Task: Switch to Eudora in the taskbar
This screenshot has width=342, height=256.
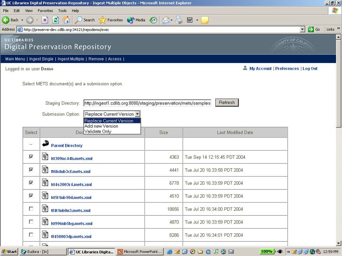Action: [x=43, y=252]
